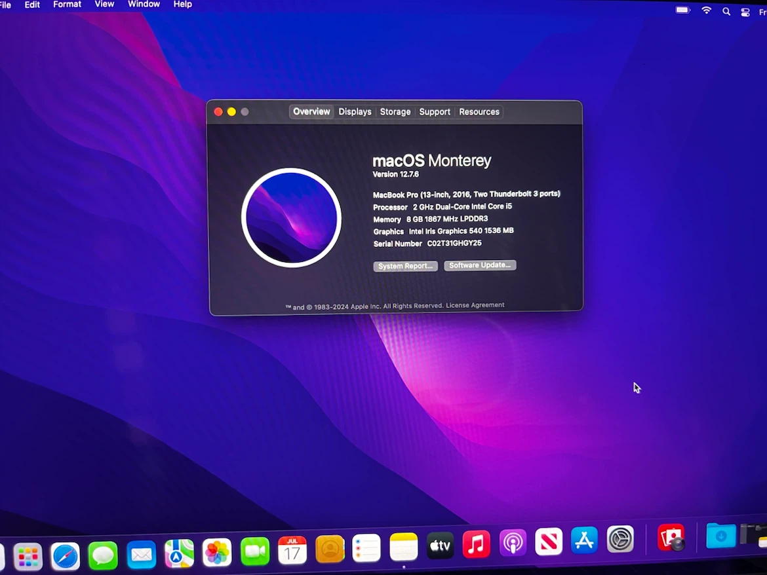
Task: Open System Preferences from the Dock
Action: coord(620,539)
